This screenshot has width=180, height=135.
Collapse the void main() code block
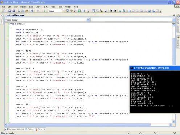[9, 24]
